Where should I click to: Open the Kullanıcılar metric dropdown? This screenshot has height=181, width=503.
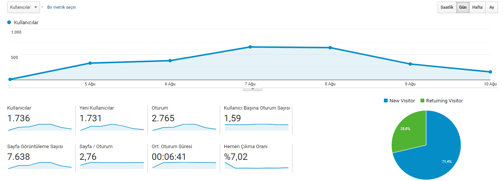23,7
